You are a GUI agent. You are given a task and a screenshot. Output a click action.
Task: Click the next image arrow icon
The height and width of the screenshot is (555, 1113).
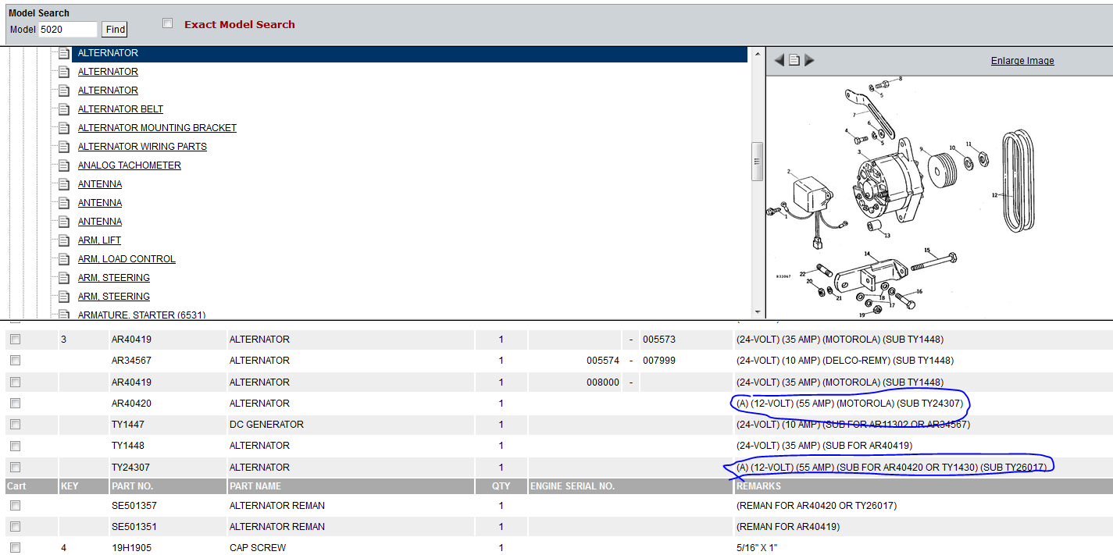point(809,60)
